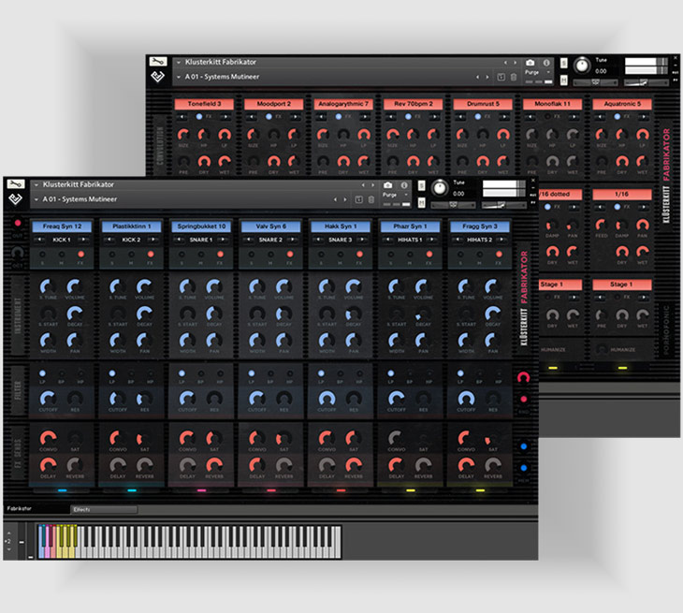Switch to the Effects tab at the bottom
This screenshot has height=613, width=683.
point(104,509)
